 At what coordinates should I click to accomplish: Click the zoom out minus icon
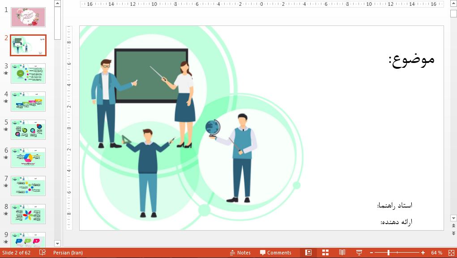pos(372,253)
